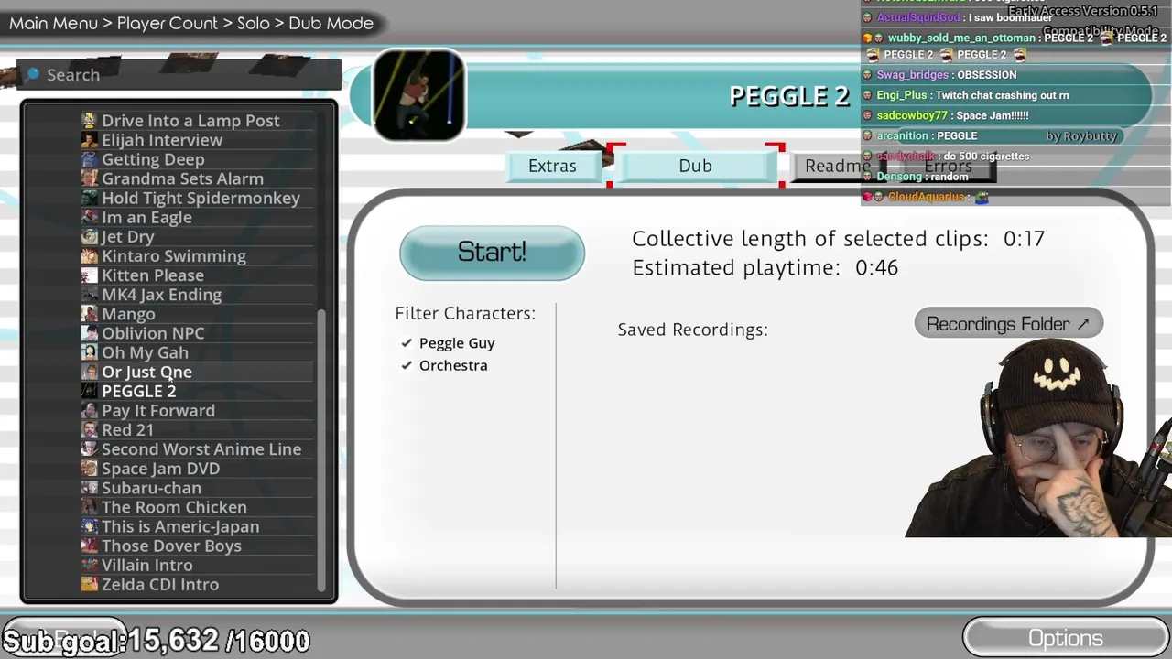This screenshot has height=659, width=1172.
Task: Select the Dub tab
Action: tap(695, 166)
